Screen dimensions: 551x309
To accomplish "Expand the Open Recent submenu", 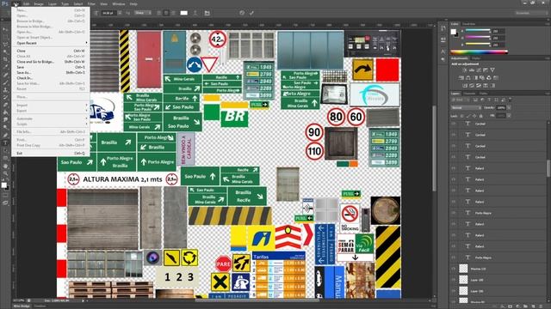I will click(x=51, y=43).
